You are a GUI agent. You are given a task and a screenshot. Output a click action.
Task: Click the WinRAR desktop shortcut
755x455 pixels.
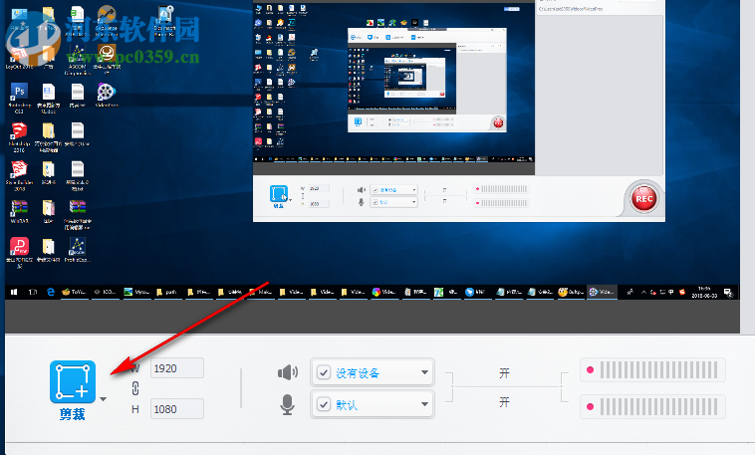(x=19, y=211)
